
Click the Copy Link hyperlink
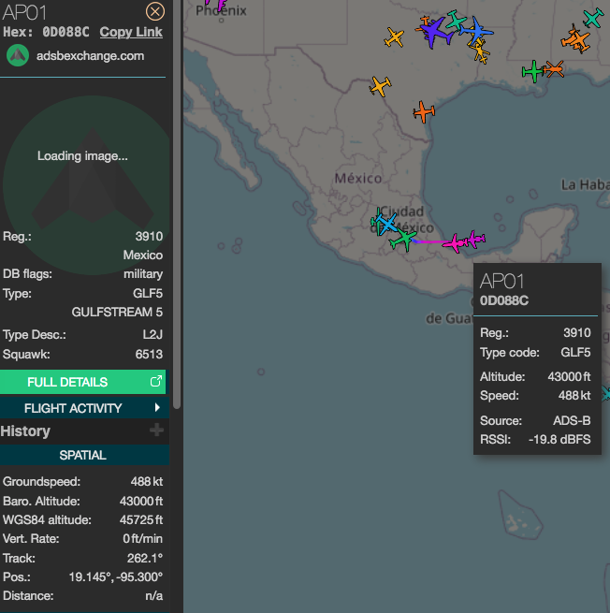pos(131,32)
